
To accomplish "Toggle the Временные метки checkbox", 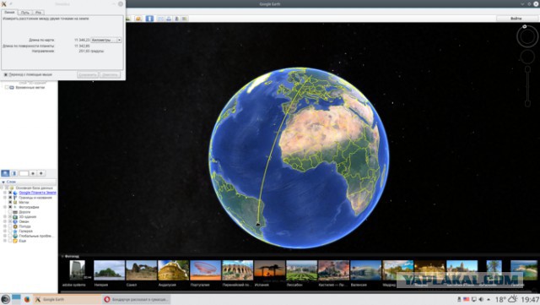I will [x=7, y=88].
